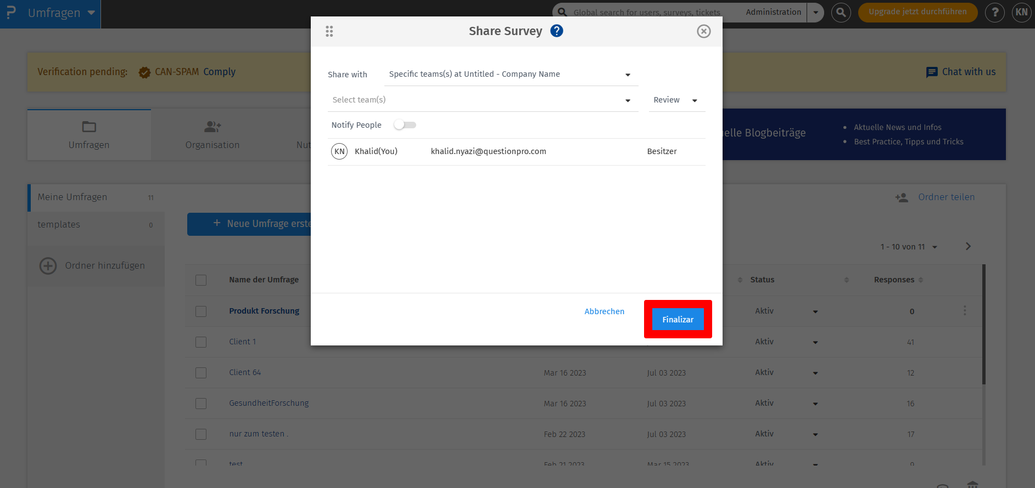Open the Produkt Forschung survey
Viewport: 1035px width, 488px height.
tap(264, 311)
